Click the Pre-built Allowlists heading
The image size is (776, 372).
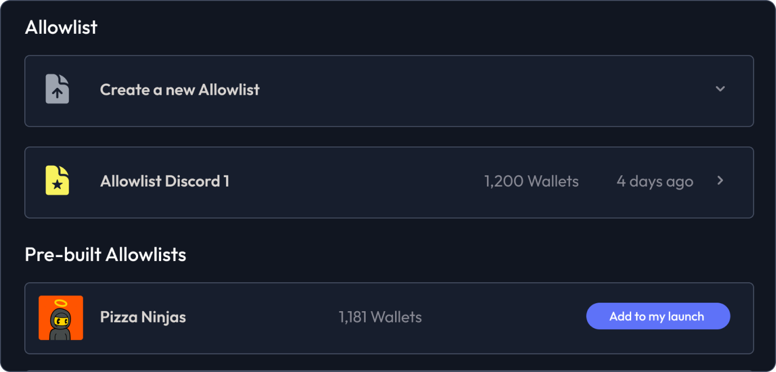click(105, 255)
